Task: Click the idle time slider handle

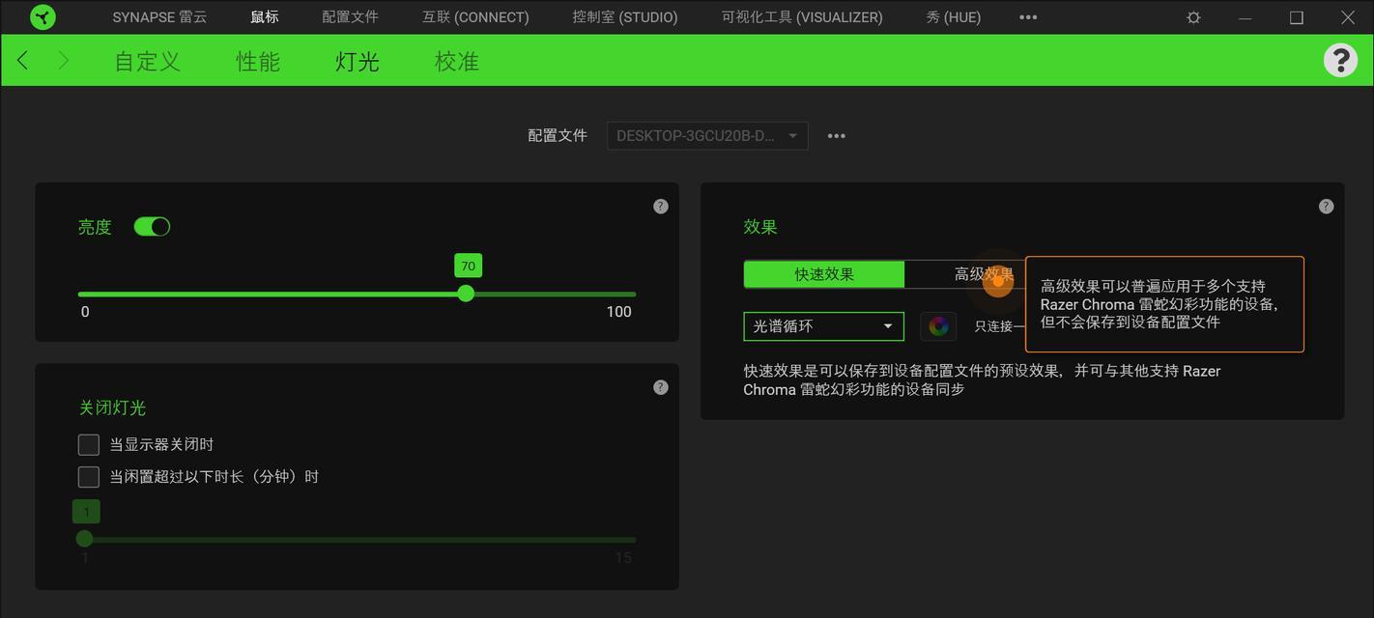Action: pos(85,539)
